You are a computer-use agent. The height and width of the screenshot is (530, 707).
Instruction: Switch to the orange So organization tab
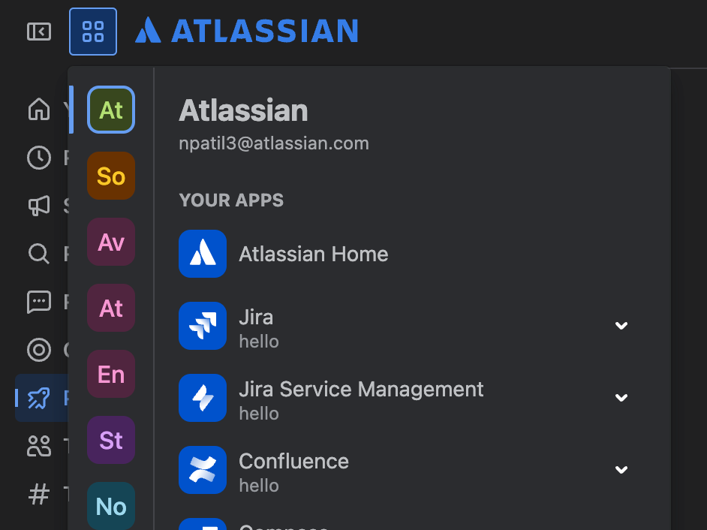[x=111, y=176]
